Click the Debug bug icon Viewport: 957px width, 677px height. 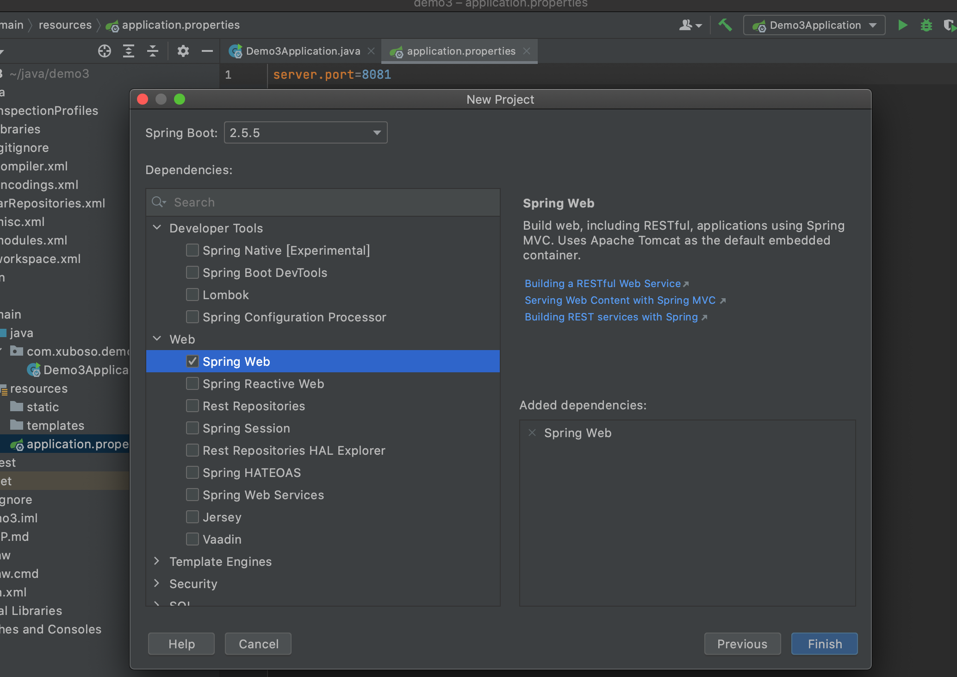926,25
